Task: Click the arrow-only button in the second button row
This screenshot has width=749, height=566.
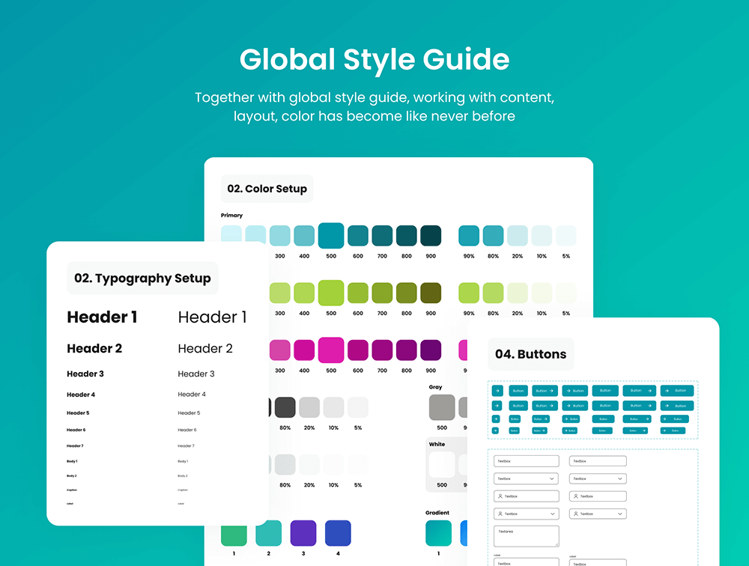Action: point(497,405)
